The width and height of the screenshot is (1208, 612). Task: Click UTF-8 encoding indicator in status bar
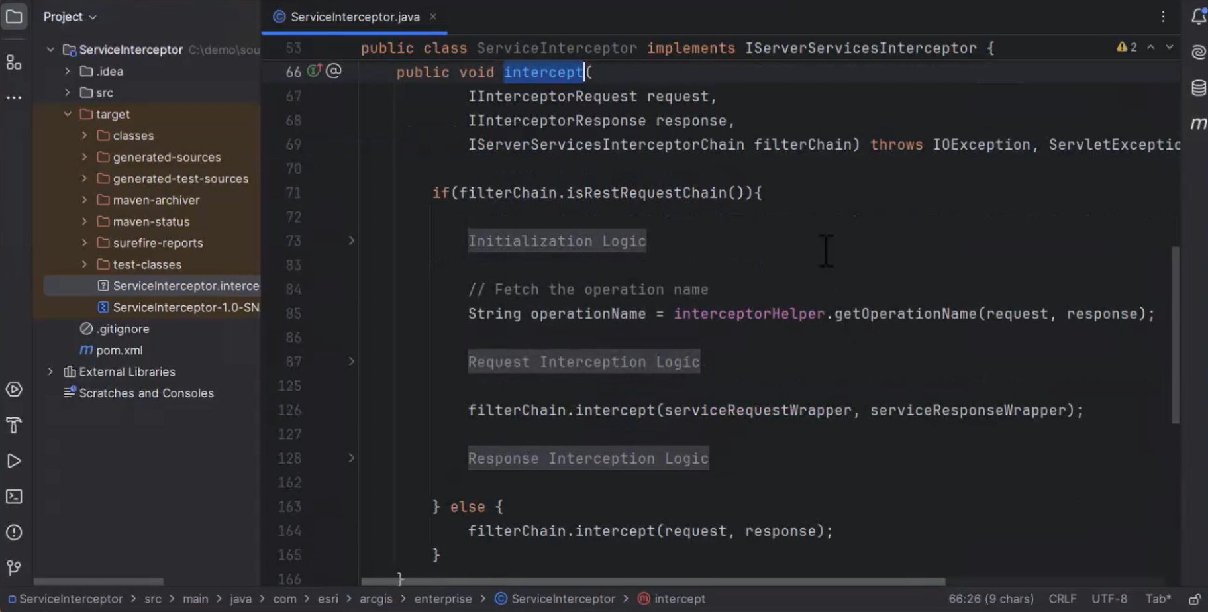tap(1110, 599)
